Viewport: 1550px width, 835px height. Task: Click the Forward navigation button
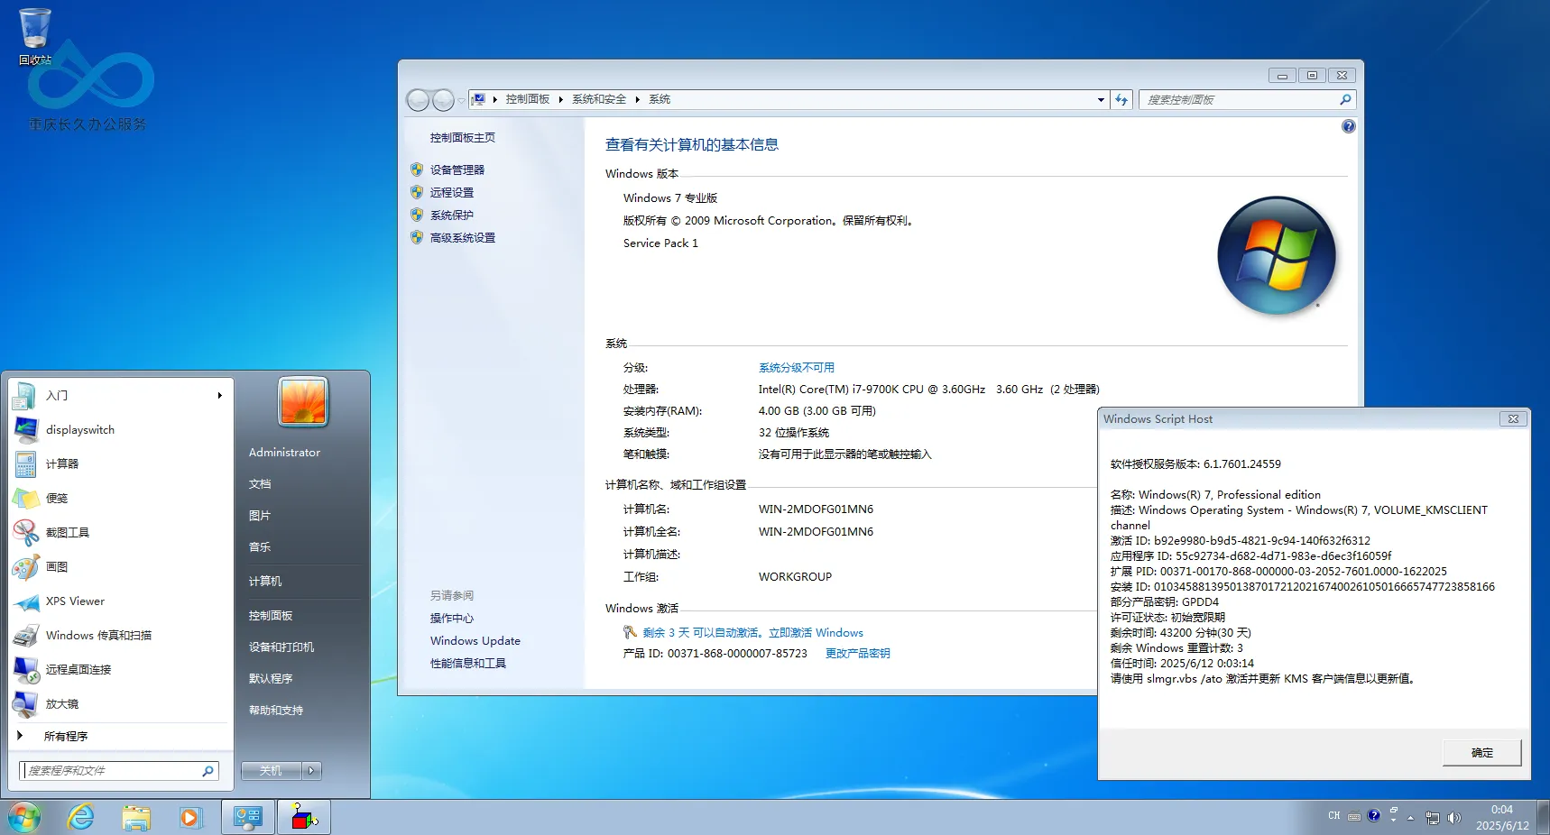click(x=443, y=100)
